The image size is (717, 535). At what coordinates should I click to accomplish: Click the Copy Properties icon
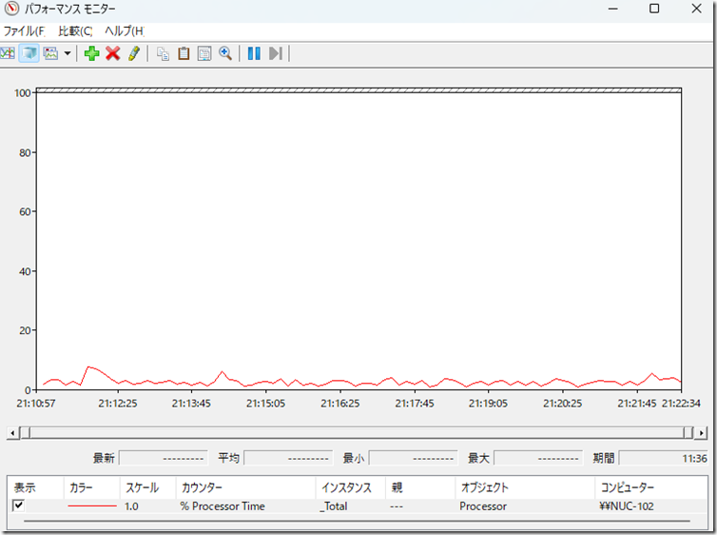(x=163, y=53)
